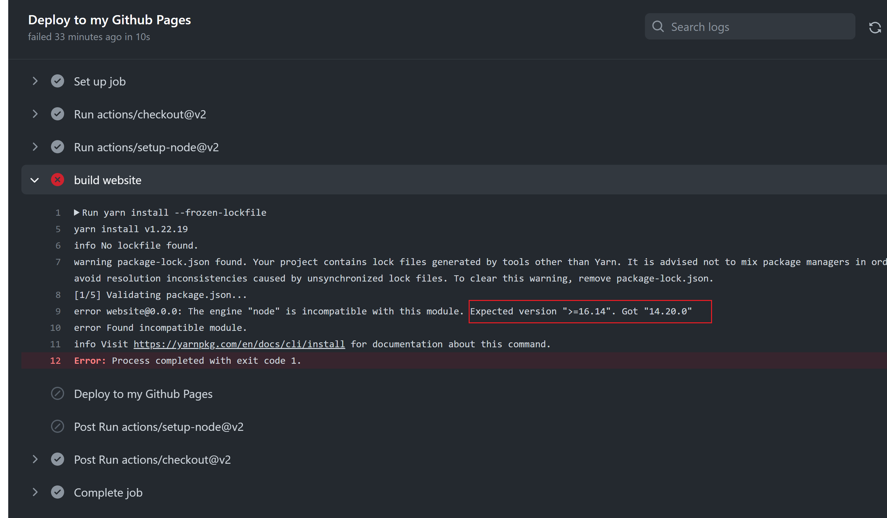Click the red failure icon beside build website
The image size is (887, 518).
tap(57, 180)
